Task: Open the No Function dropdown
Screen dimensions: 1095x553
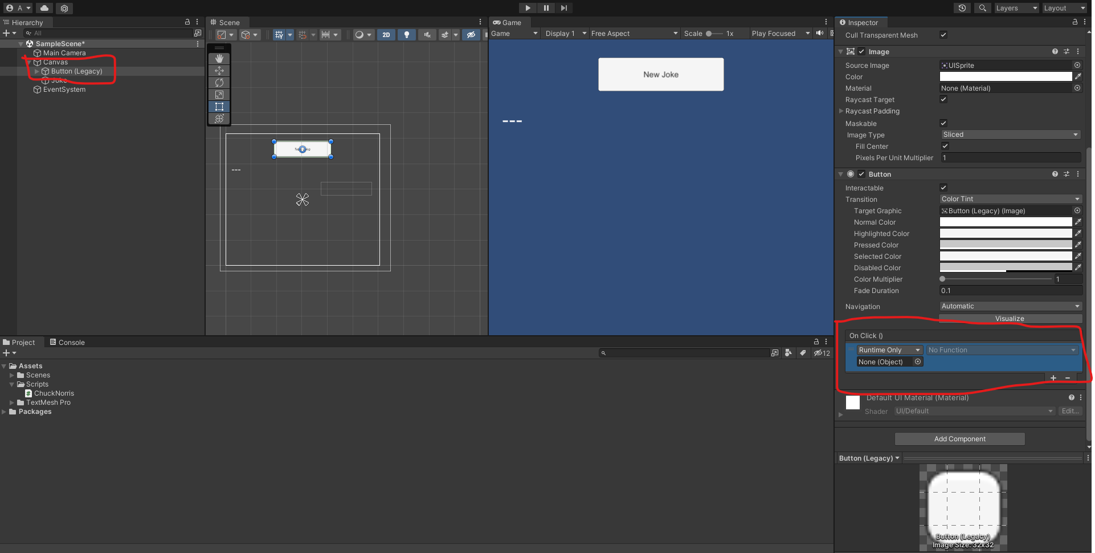Action: [x=1002, y=350]
